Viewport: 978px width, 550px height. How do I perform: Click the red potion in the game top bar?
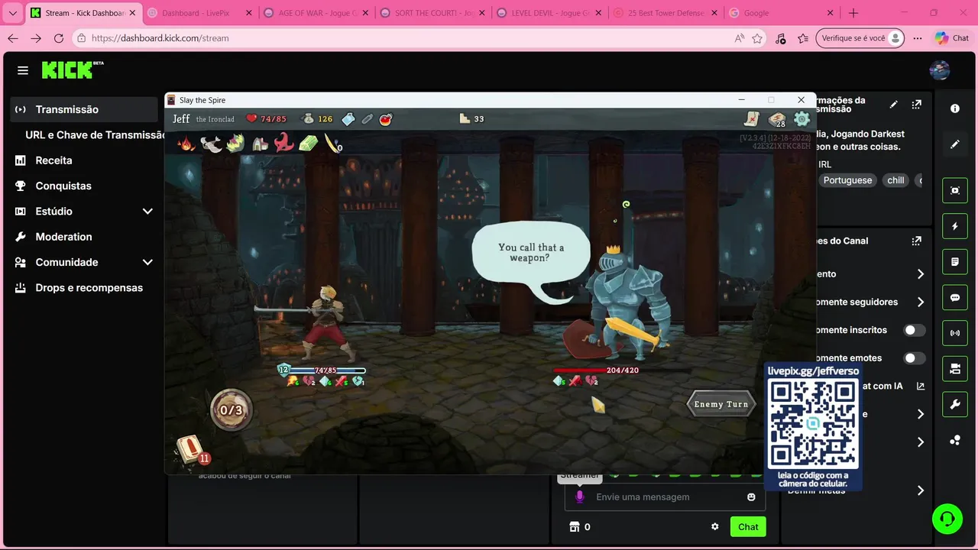click(386, 118)
